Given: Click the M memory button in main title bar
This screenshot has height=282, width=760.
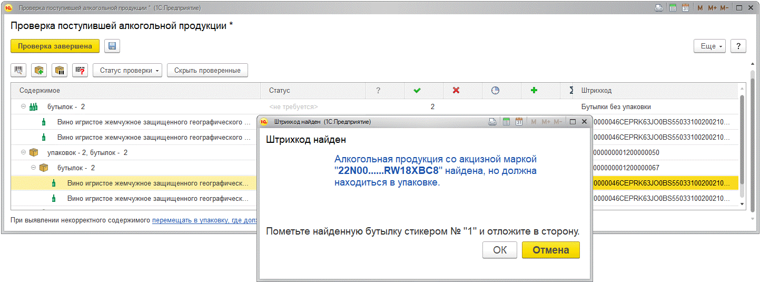Looking at the screenshot, I should [700, 8].
